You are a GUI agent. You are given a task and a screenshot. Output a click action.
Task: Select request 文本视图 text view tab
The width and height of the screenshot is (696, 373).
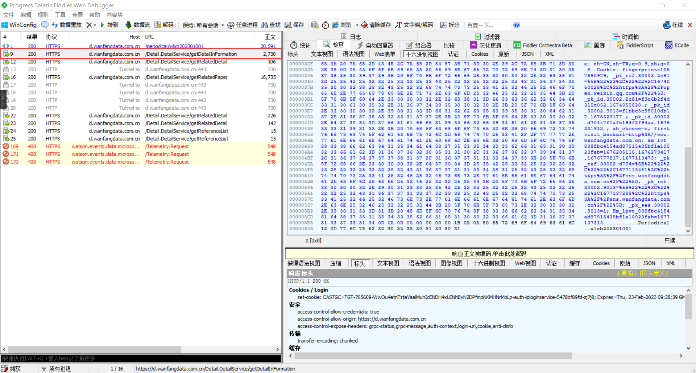(x=322, y=54)
